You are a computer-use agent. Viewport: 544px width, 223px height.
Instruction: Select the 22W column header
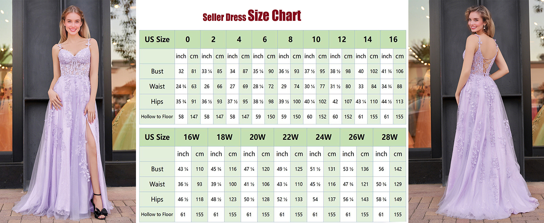290,137
